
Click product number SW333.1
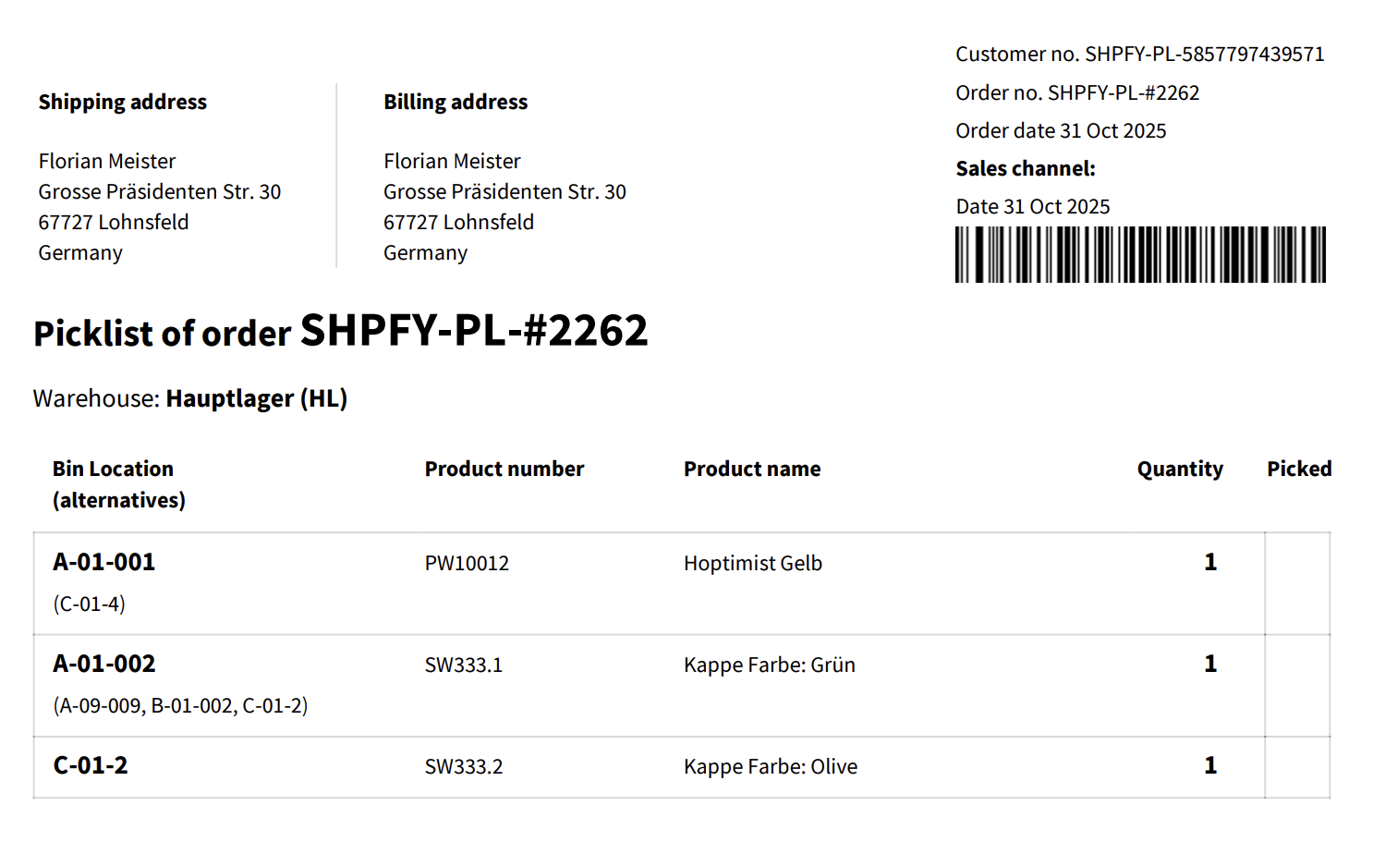[464, 665]
